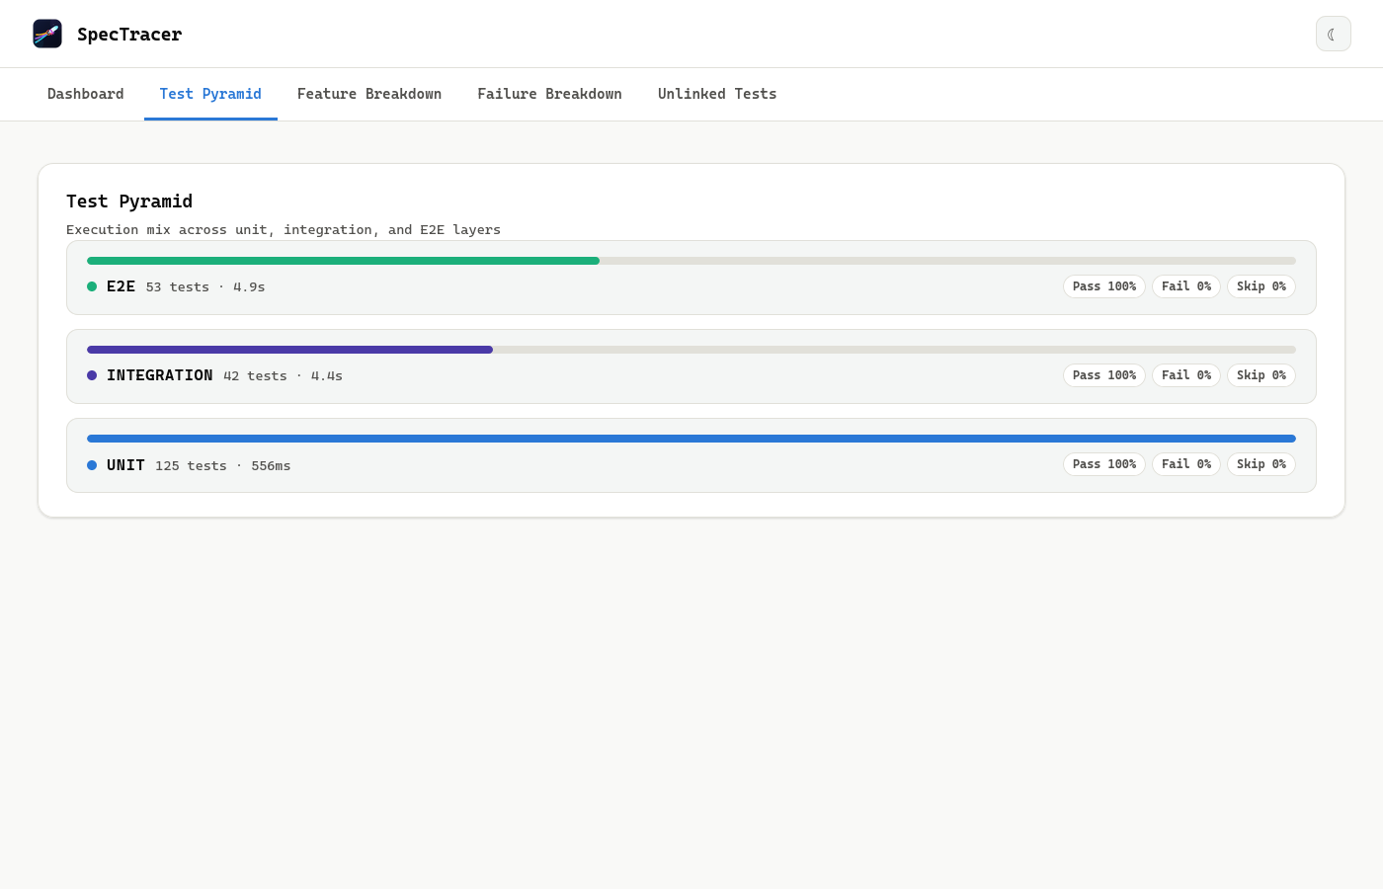Image resolution: width=1383 pixels, height=889 pixels.
Task: Select the Test Pyramid tab
Action: tap(210, 94)
